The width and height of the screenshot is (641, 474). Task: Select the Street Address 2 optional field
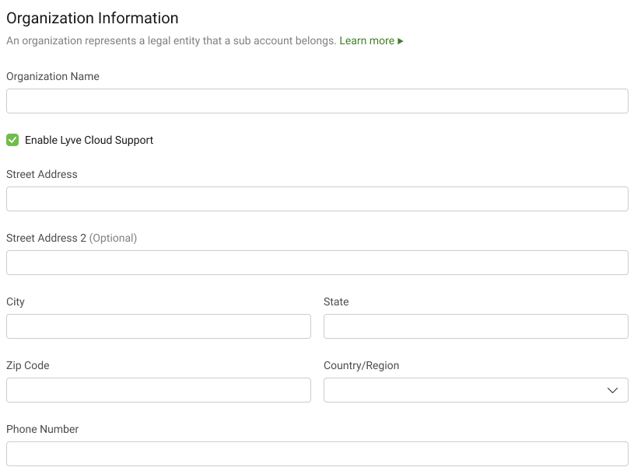(x=317, y=263)
